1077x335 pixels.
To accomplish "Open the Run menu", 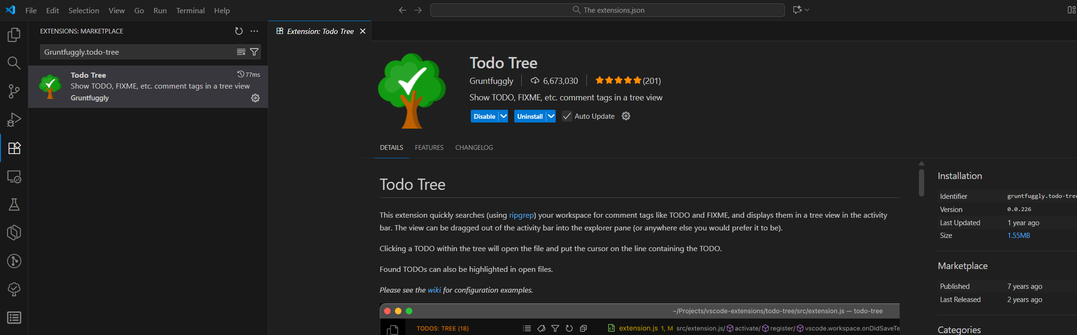I will coord(160,10).
